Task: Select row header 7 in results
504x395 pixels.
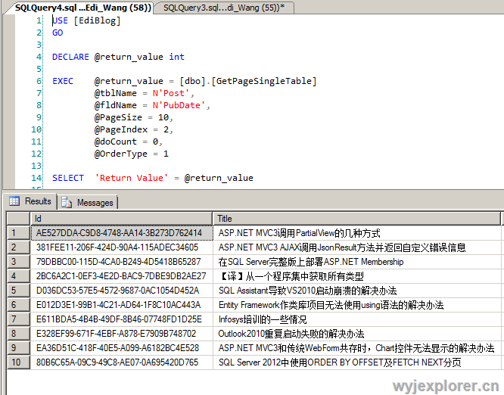Action: pyautogui.click(x=18, y=319)
